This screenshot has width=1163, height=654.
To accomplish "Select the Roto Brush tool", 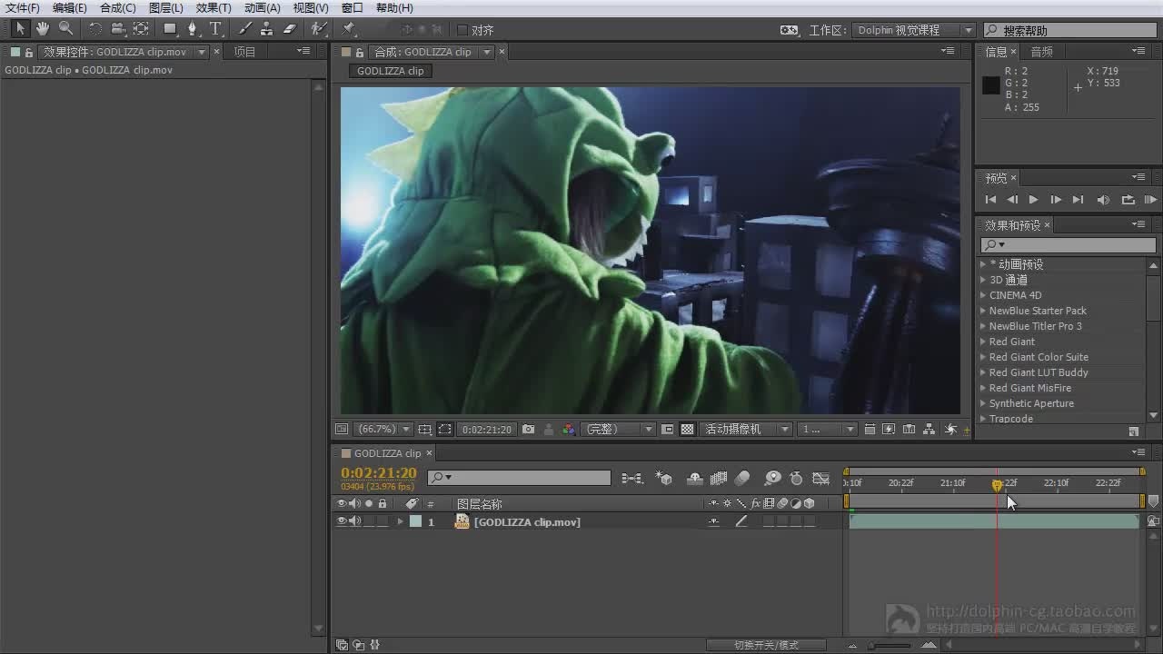I will 319,29.
